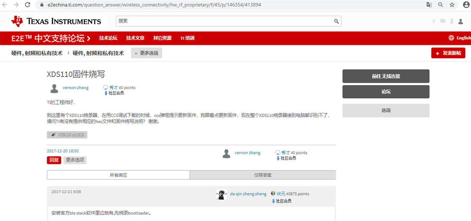Open the Chrome profile avatar
471x221 pixels.
[466, 5]
